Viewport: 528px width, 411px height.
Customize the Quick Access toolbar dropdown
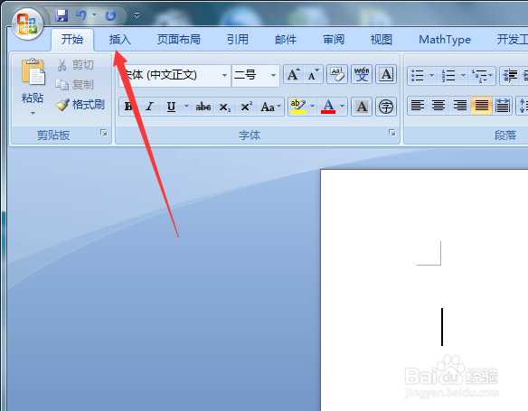[x=137, y=15]
